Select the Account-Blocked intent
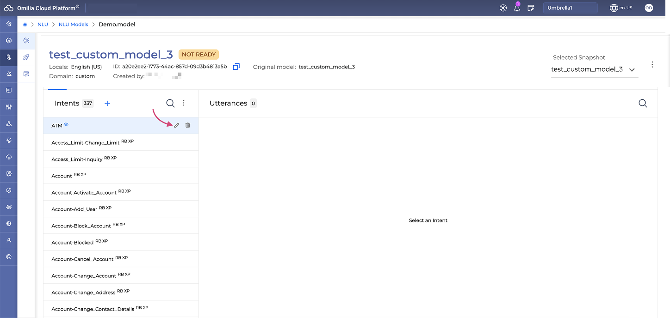 73,243
